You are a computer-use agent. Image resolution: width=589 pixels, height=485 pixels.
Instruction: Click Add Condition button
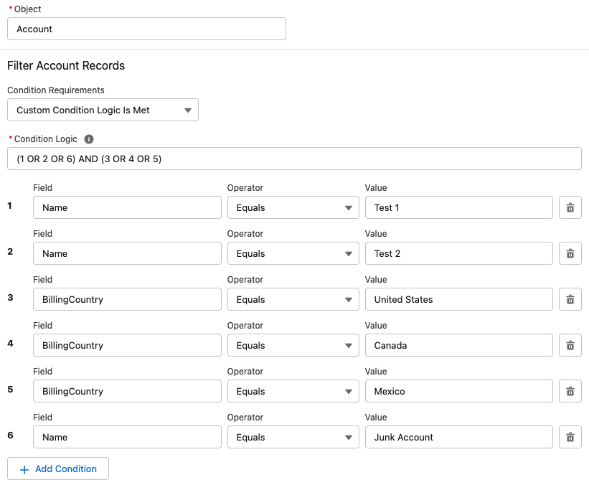tap(58, 468)
